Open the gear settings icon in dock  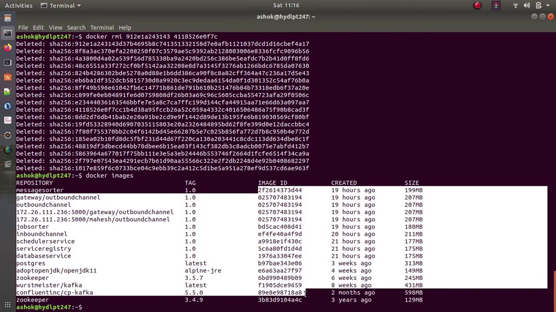click(x=7, y=135)
